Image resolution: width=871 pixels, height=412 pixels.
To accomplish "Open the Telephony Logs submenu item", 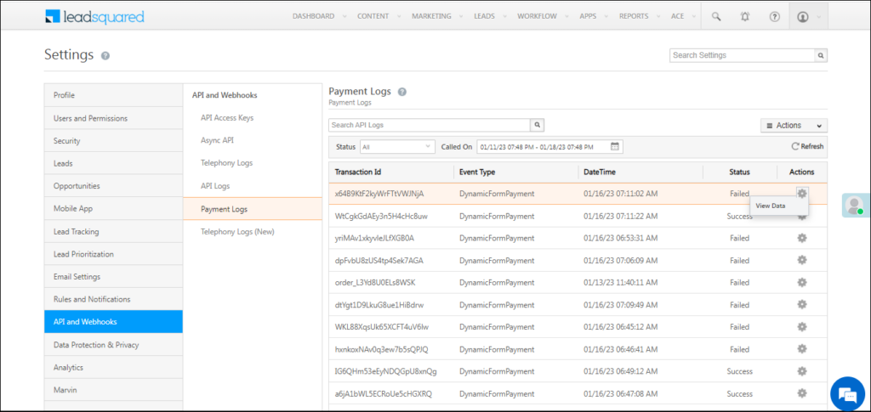I will point(226,163).
